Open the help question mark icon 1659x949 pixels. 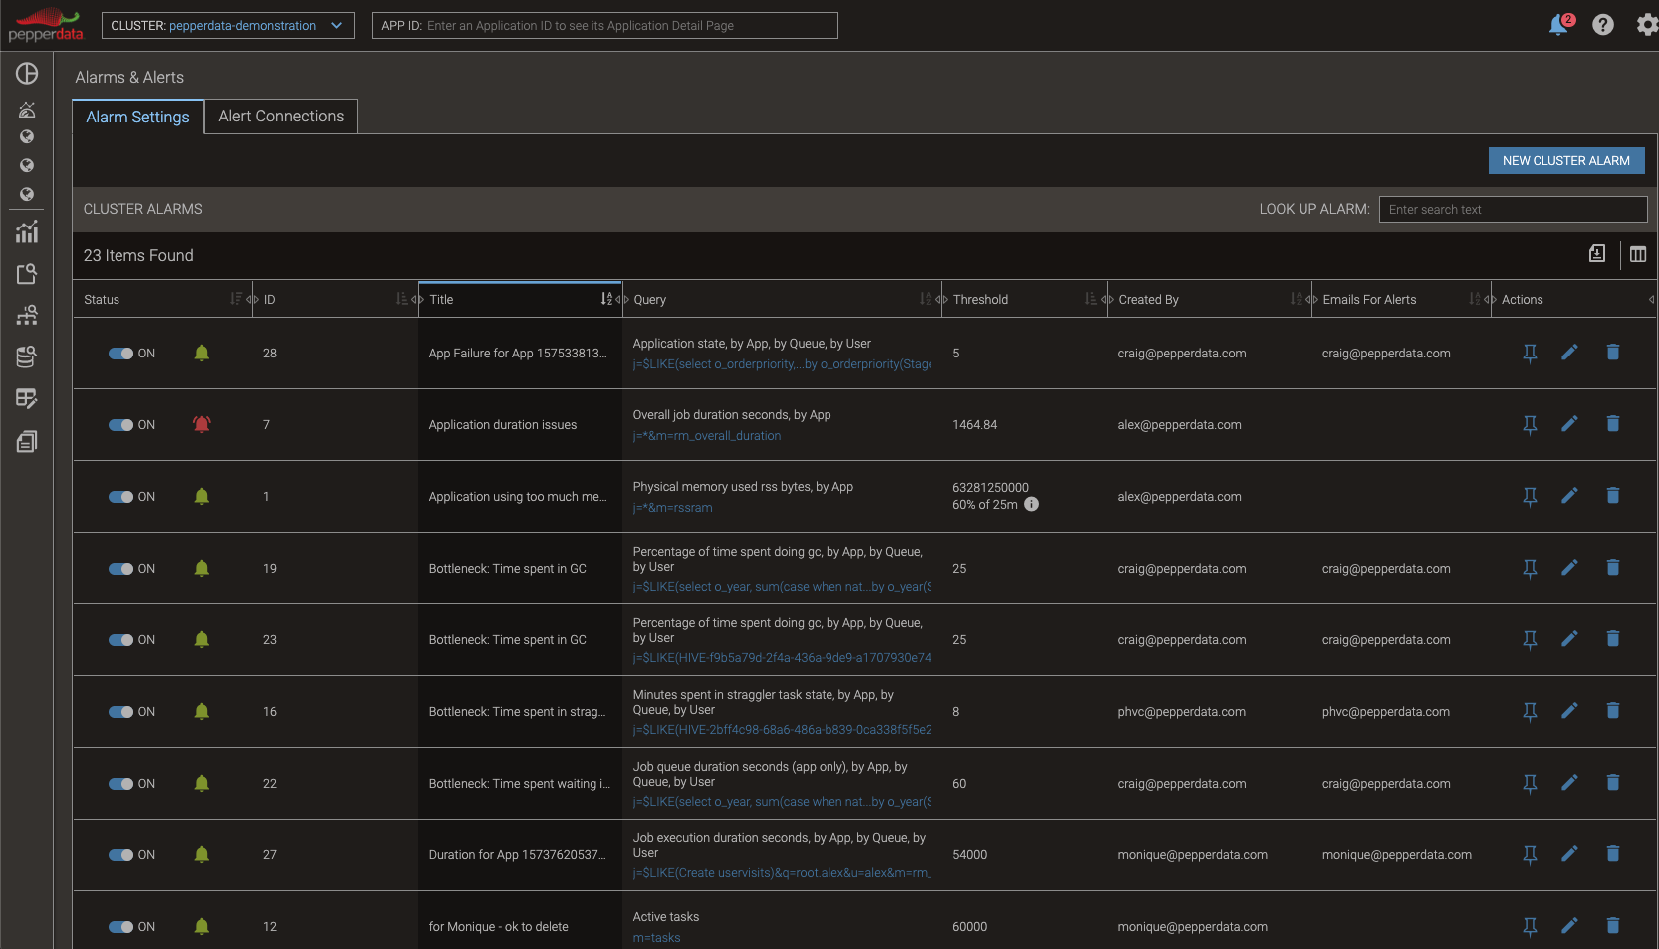1603,25
